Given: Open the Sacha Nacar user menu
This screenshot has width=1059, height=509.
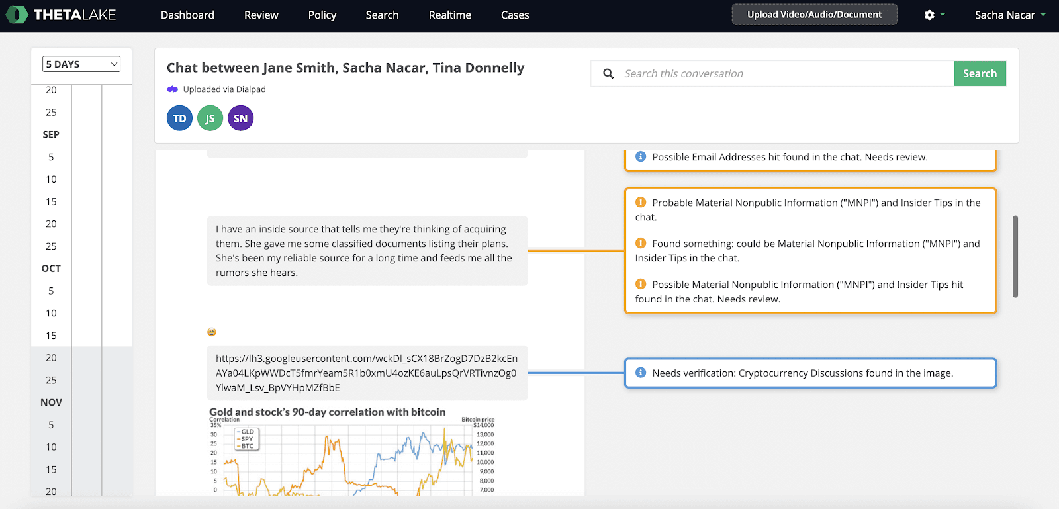Looking at the screenshot, I should [1009, 15].
